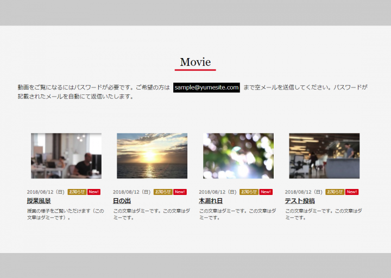Click New! badge on 日の出 post
391x278 pixels.
(x=180, y=192)
